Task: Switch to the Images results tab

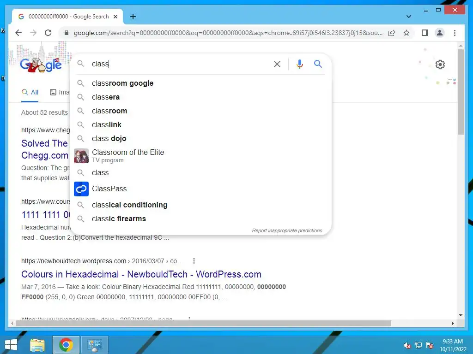Action: click(x=60, y=92)
